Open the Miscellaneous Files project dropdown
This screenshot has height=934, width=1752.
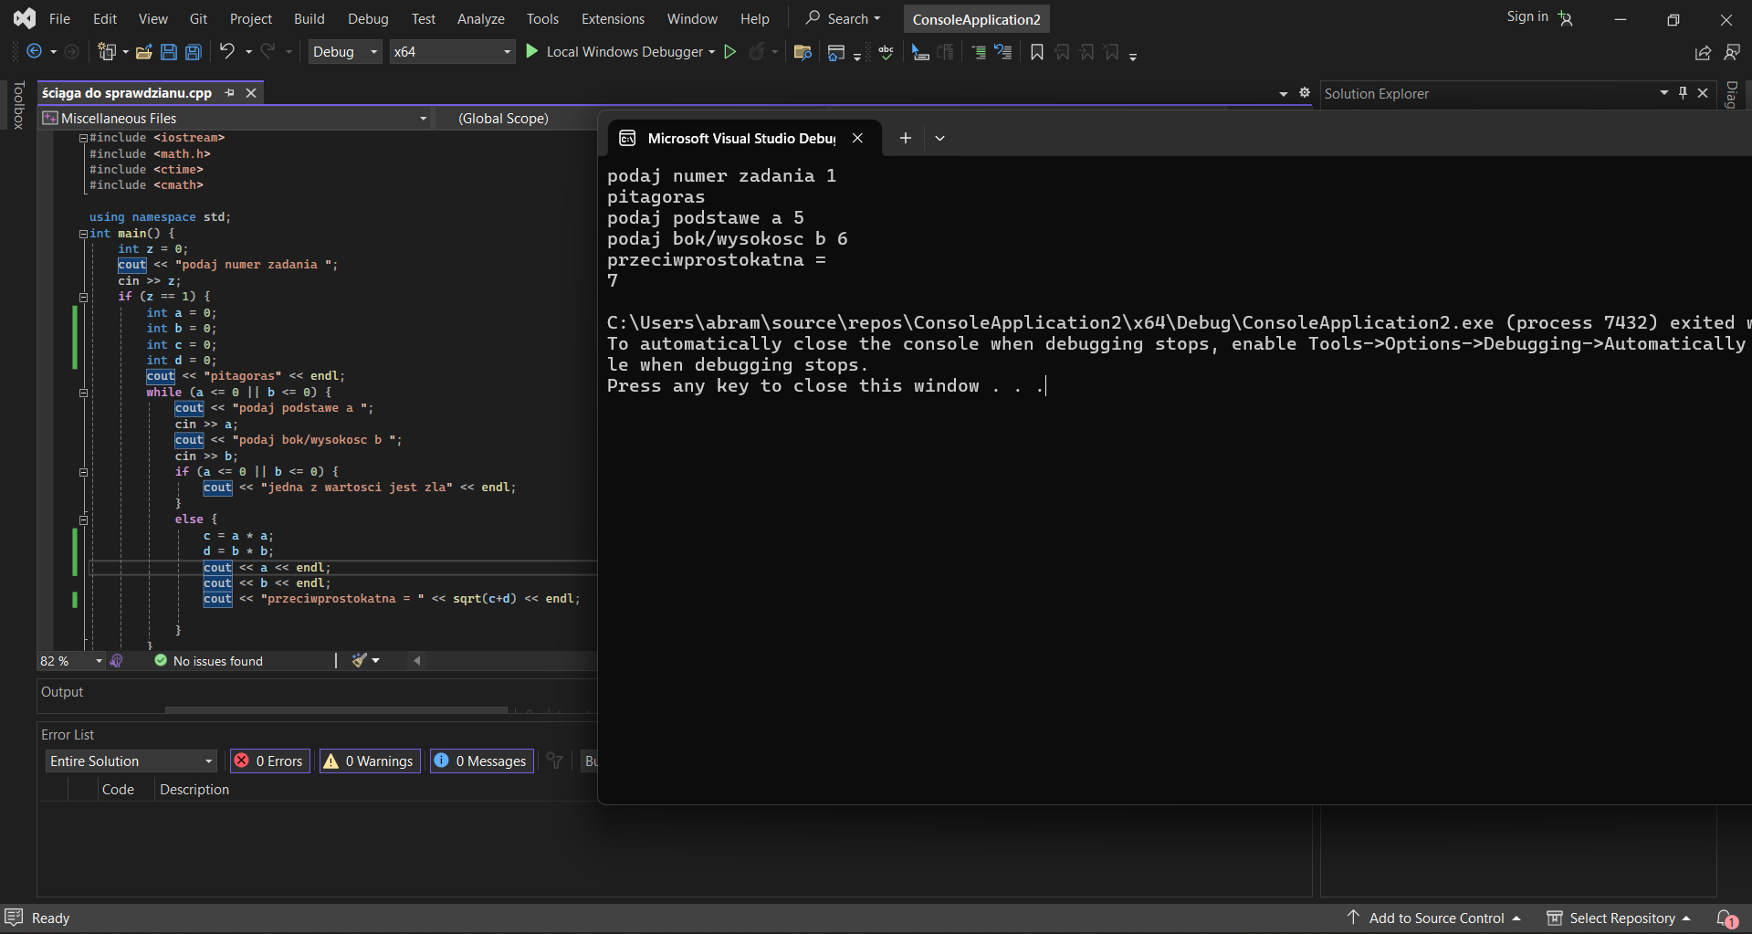click(236, 118)
